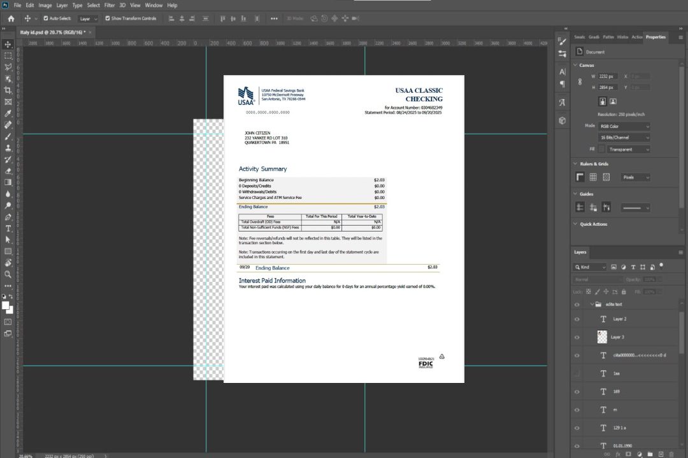The image size is (688, 458).
Task: Toggle Show Transform Controls checkbox
Action: click(108, 18)
